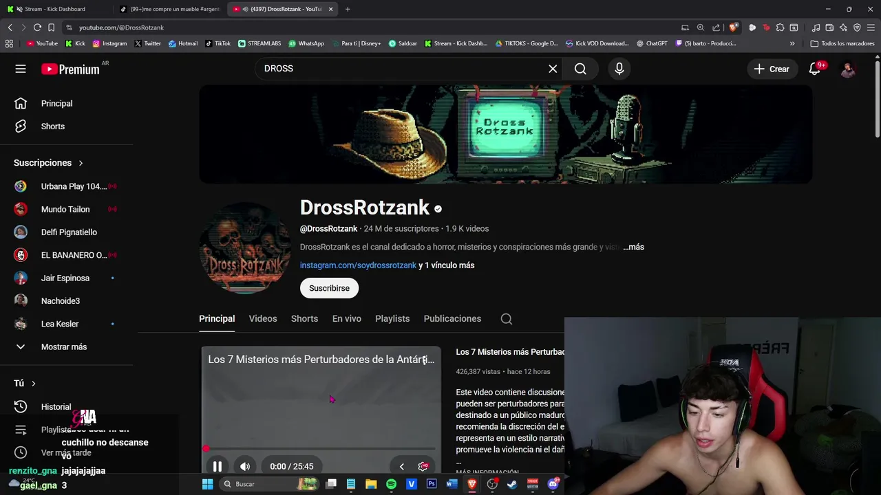The image size is (881, 495).
Task: Open Photoshop from taskbar
Action: click(432, 484)
